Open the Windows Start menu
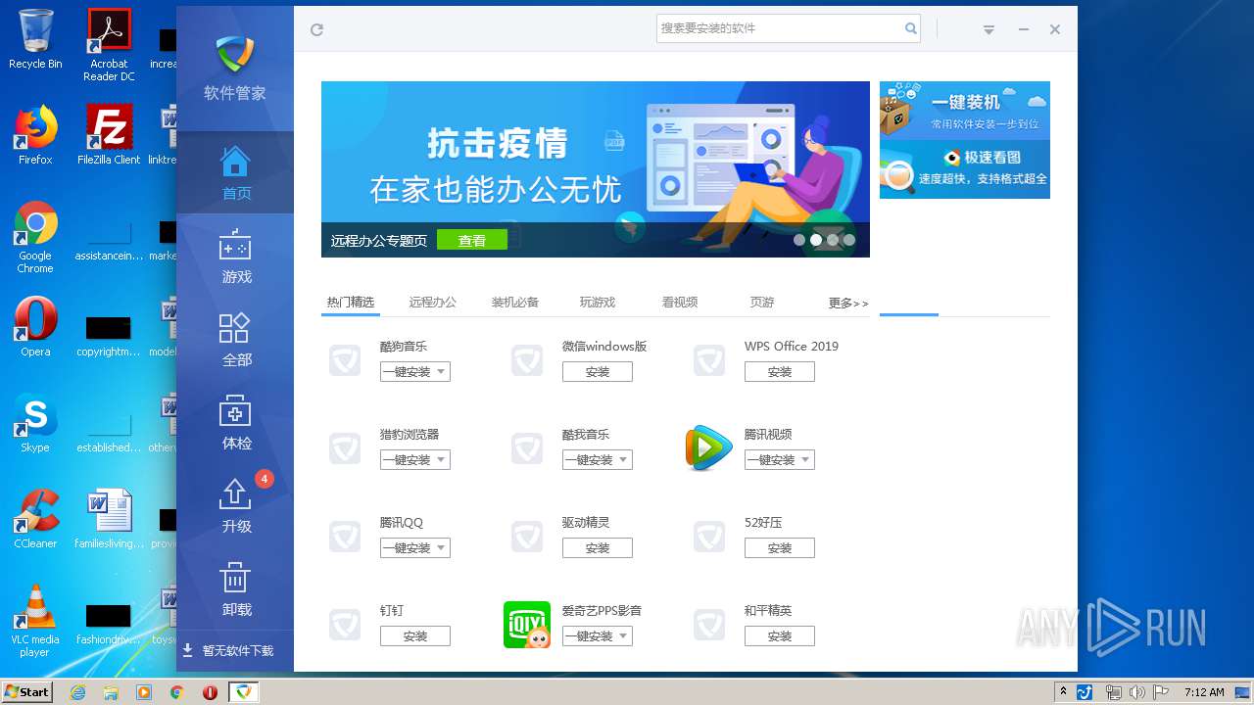This screenshot has width=1254, height=705. [27, 691]
